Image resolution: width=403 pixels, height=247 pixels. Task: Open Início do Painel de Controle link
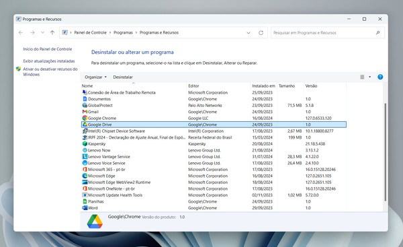point(48,49)
